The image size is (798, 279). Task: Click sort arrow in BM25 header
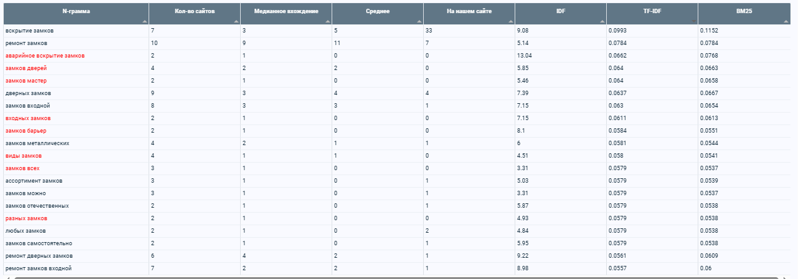[785, 21]
